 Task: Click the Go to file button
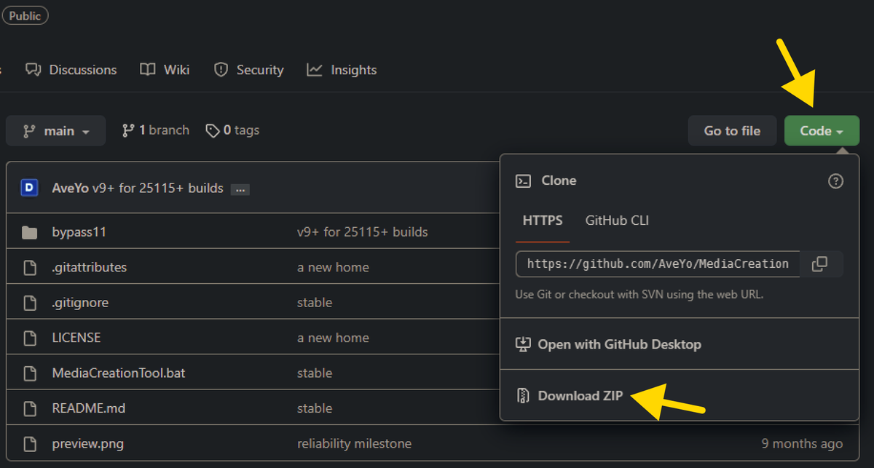pos(732,131)
